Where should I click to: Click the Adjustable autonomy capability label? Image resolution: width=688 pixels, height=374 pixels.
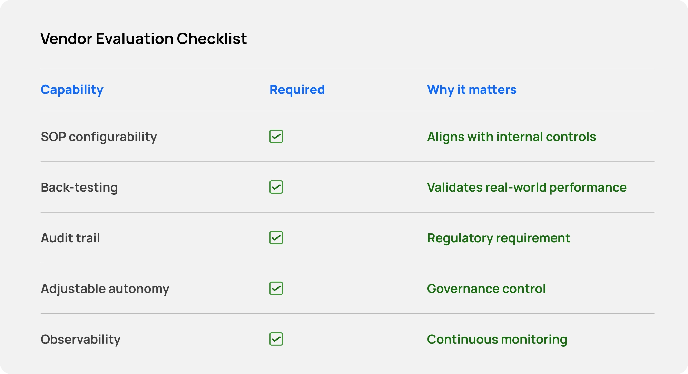click(x=105, y=289)
